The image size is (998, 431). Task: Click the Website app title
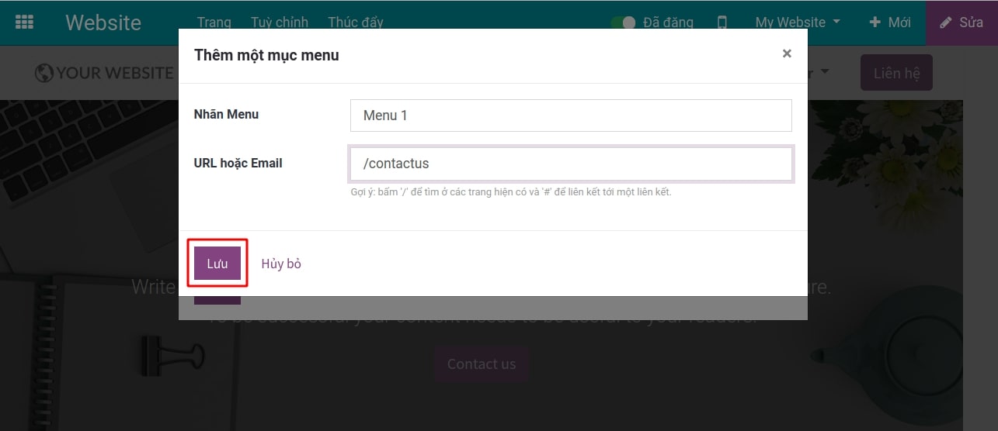click(103, 22)
